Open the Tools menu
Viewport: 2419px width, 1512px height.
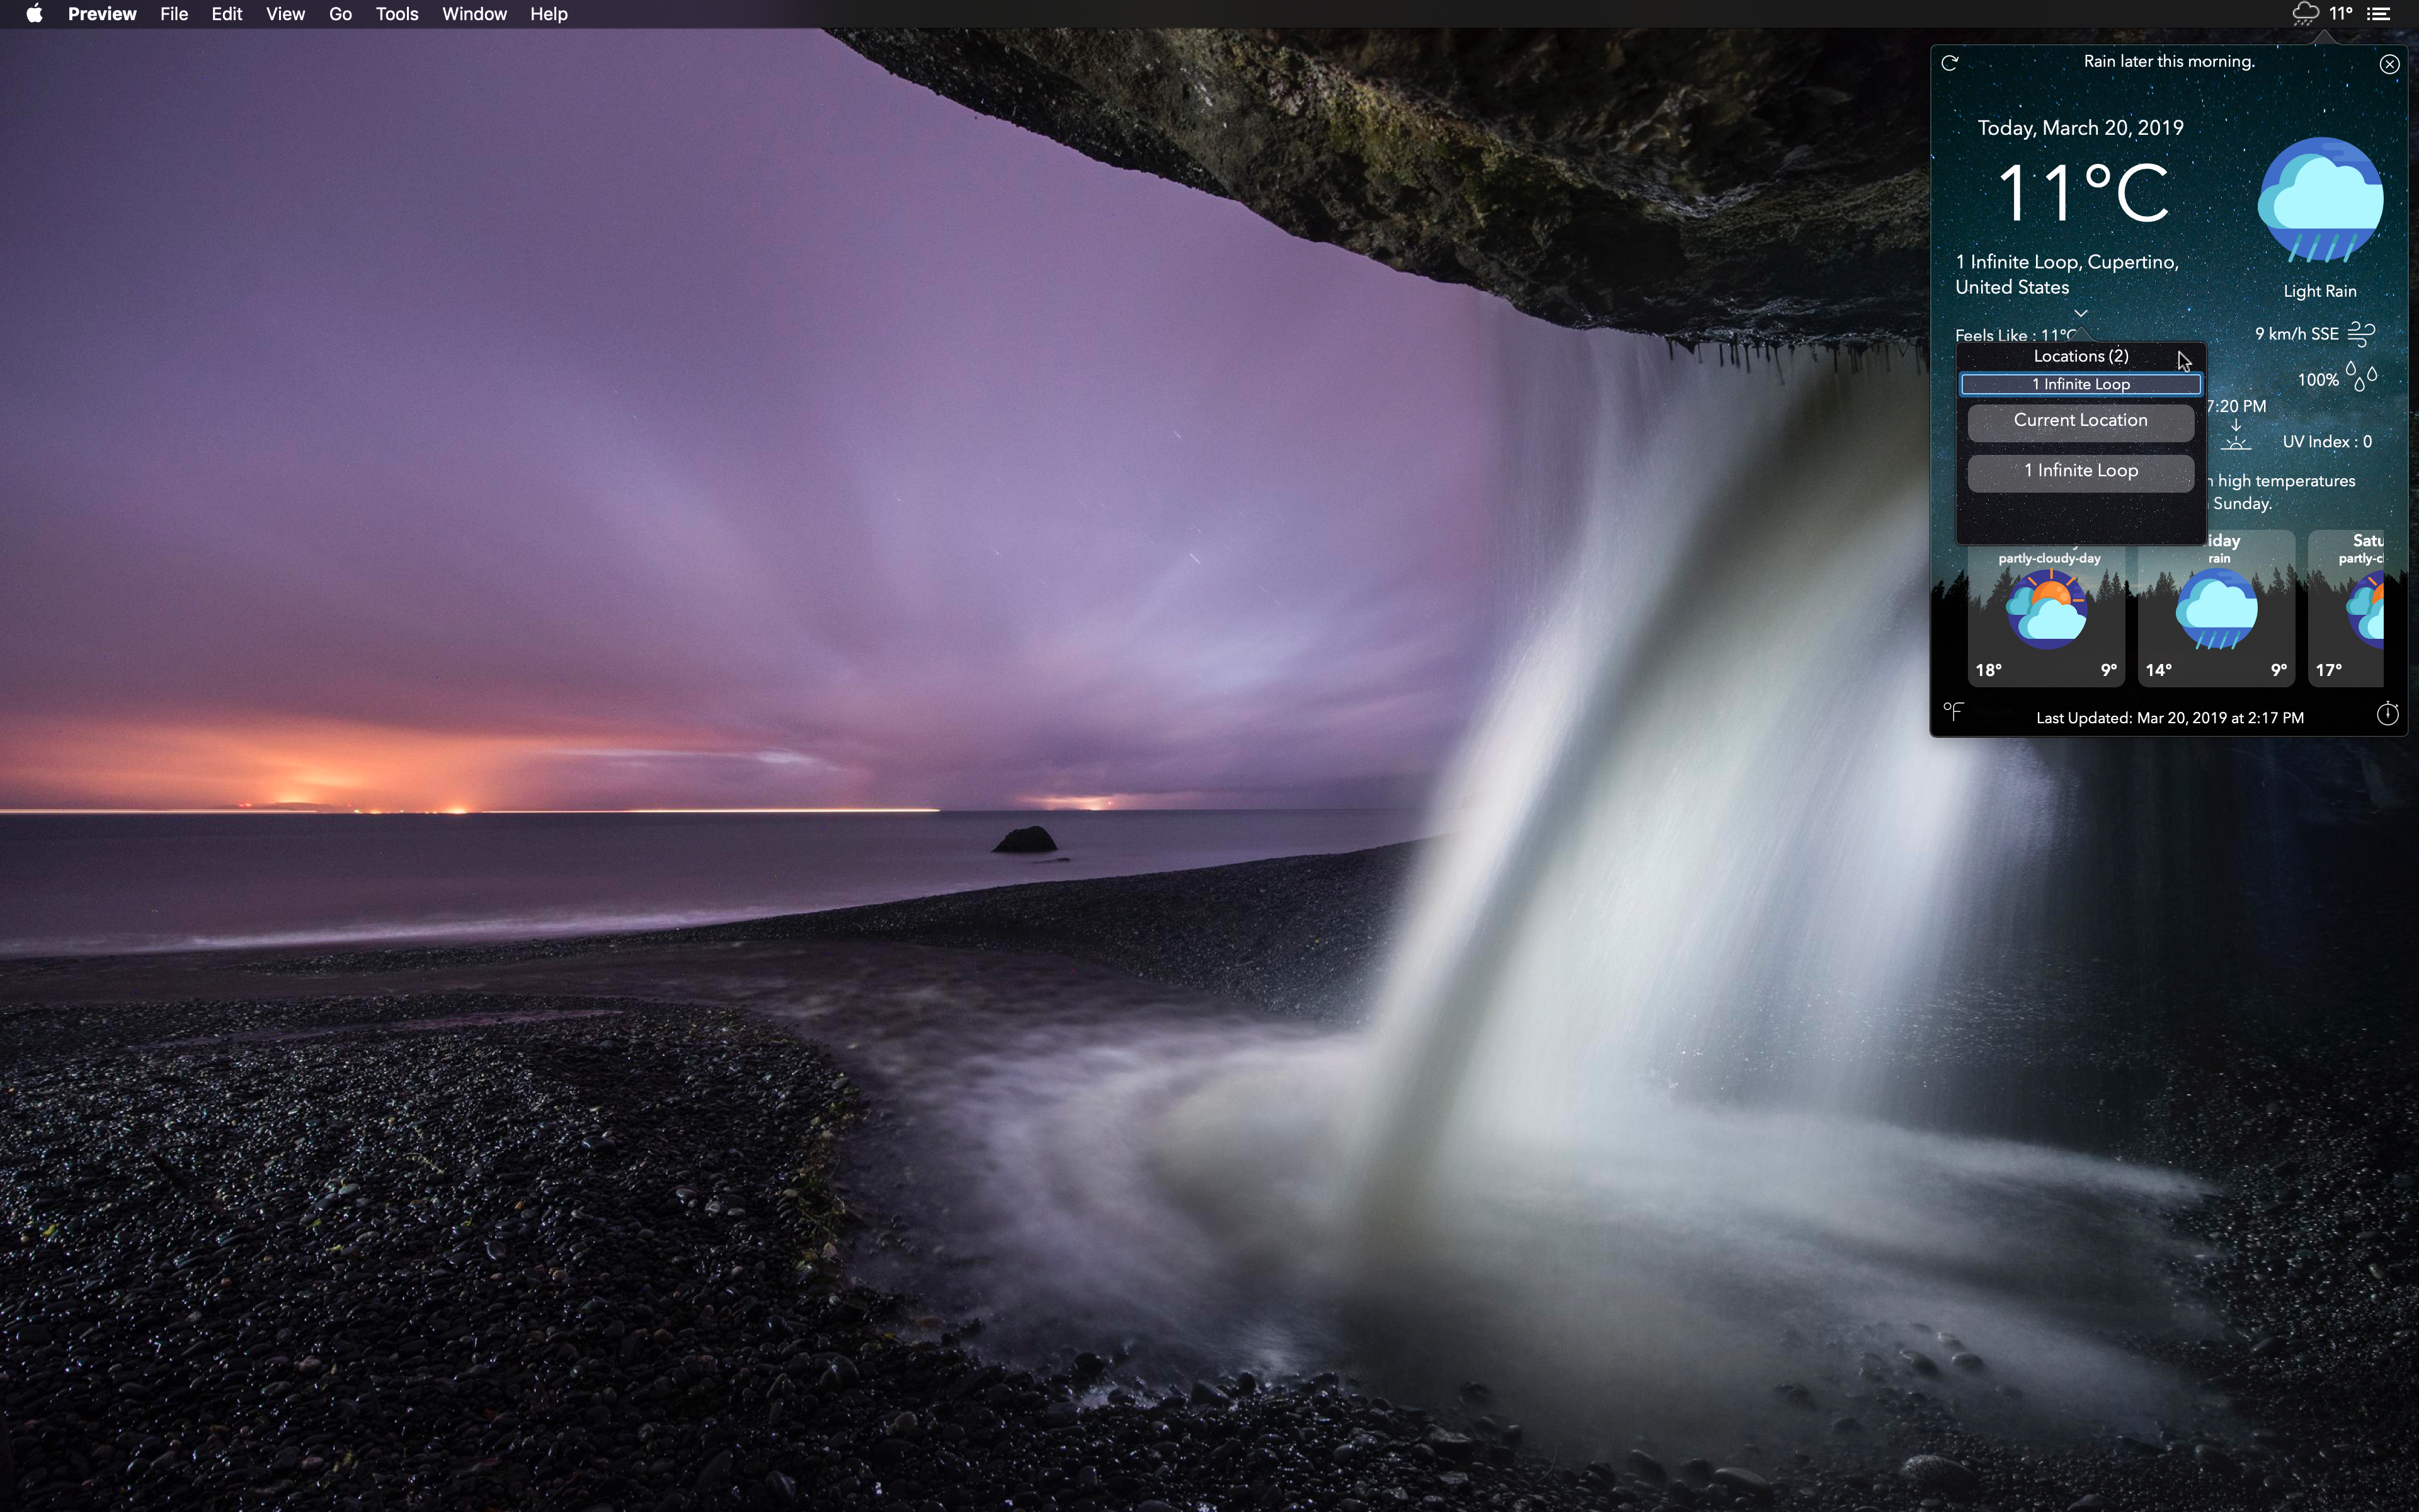[x=397, y=14]
